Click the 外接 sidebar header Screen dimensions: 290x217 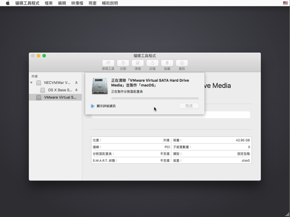[35, 76]
